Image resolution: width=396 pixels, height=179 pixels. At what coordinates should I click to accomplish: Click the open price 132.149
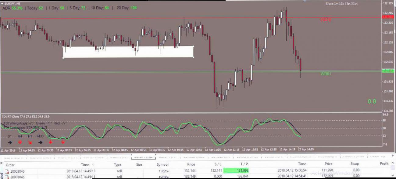click(190, 177)
